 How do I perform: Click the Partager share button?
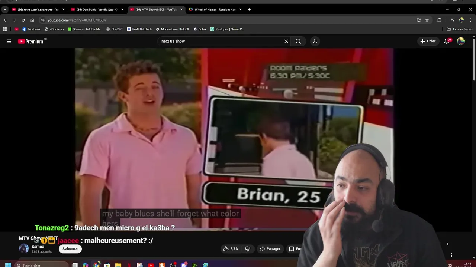pyautogui.click(x=270, y=249)
